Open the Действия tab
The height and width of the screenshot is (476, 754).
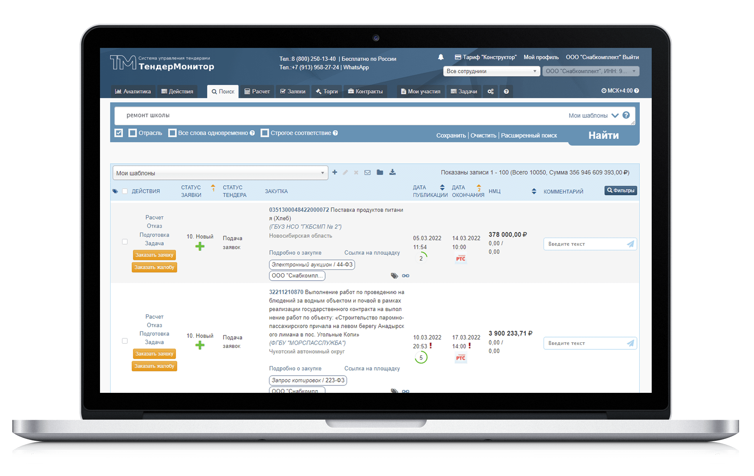pyautogui.click(x=177, y=92)
